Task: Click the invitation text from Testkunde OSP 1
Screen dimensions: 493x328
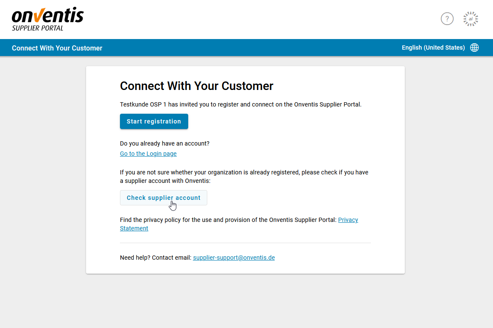Action: pos(240,104)
